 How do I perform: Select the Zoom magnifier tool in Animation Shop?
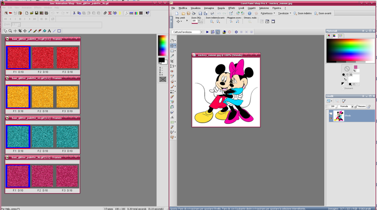(10, 31)
